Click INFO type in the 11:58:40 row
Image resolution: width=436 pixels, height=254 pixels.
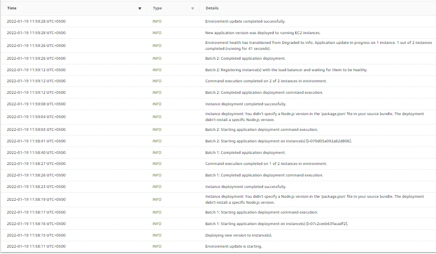click(x=157, y=153)
